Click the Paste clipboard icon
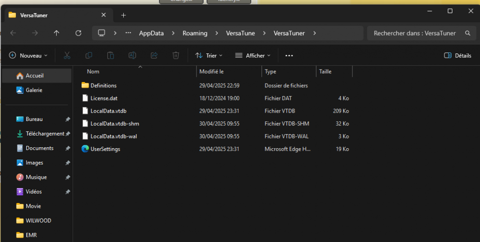This screenshot has width=480, height=242. coord(111,55)
